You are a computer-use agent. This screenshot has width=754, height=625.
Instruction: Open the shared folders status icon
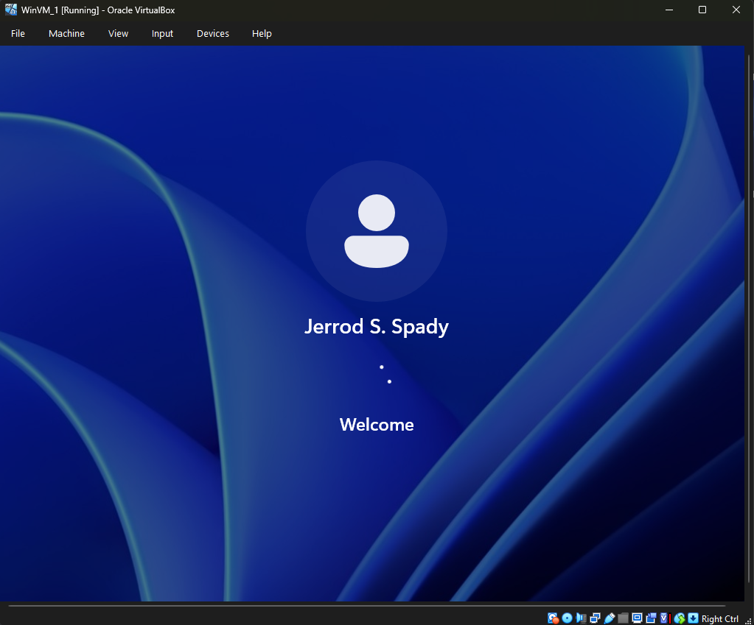[624, 618]
